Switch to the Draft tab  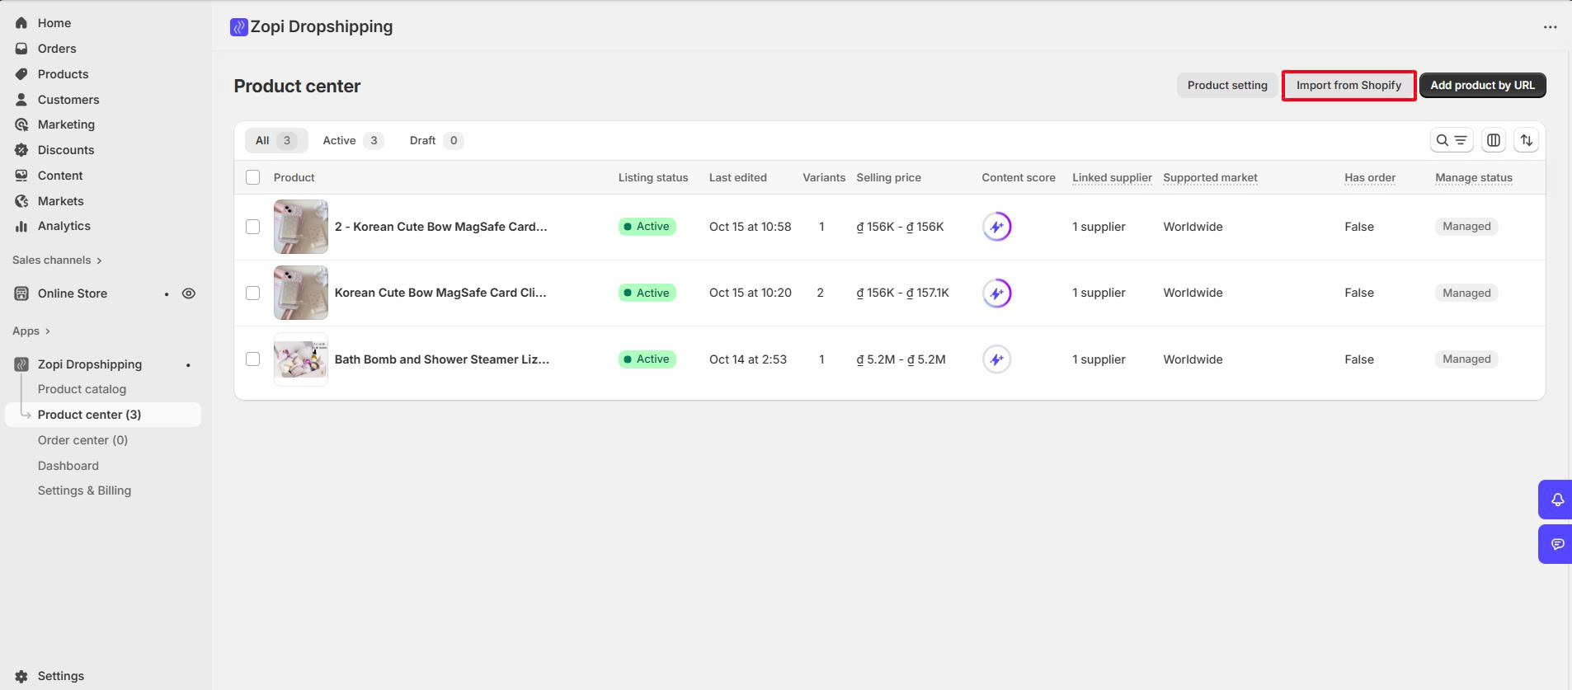tap(435, 140)
